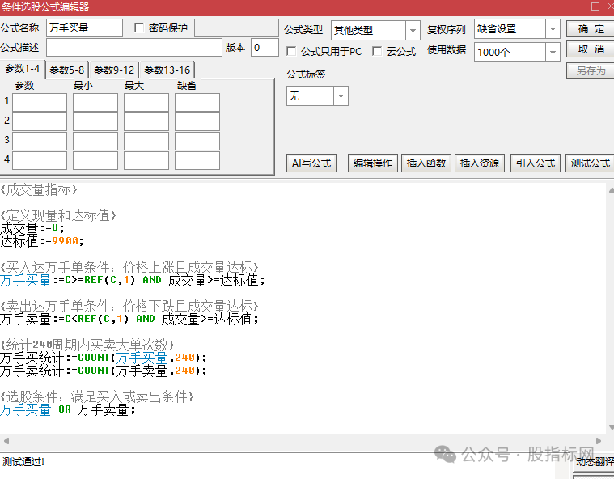Click the 动态翻译 button
The width and height of the screenshot is (614, 479).
594,462
